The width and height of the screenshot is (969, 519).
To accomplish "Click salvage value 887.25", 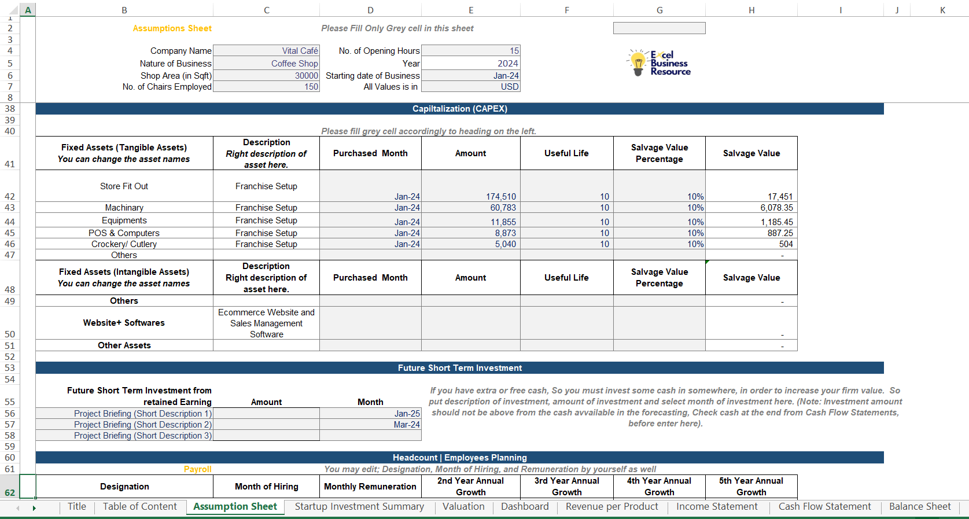I will click(751, 233).
